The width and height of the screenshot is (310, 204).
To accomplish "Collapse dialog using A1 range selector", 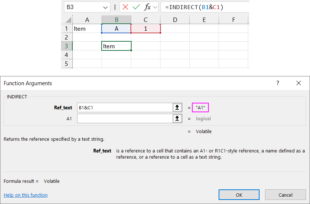I will click(x=177, y=118).
